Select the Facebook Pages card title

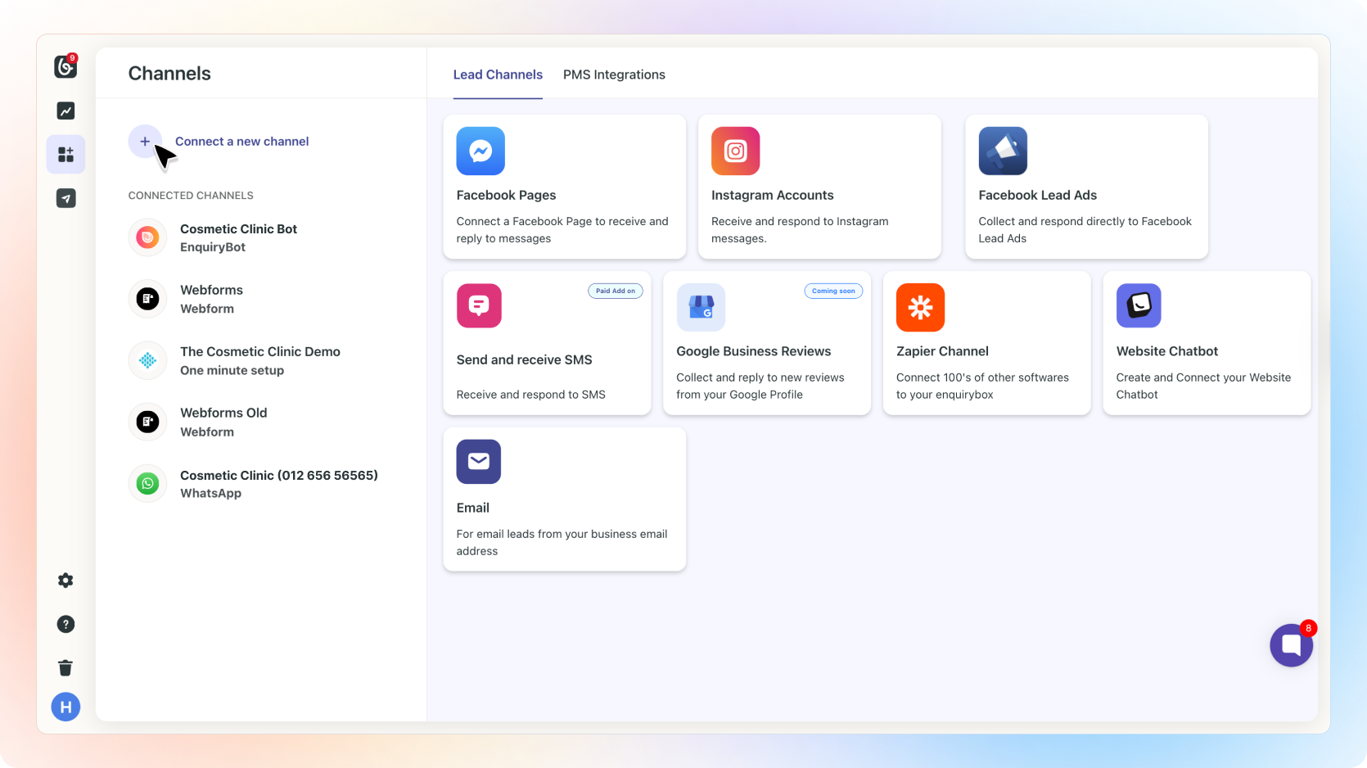(x=506, y=195)
